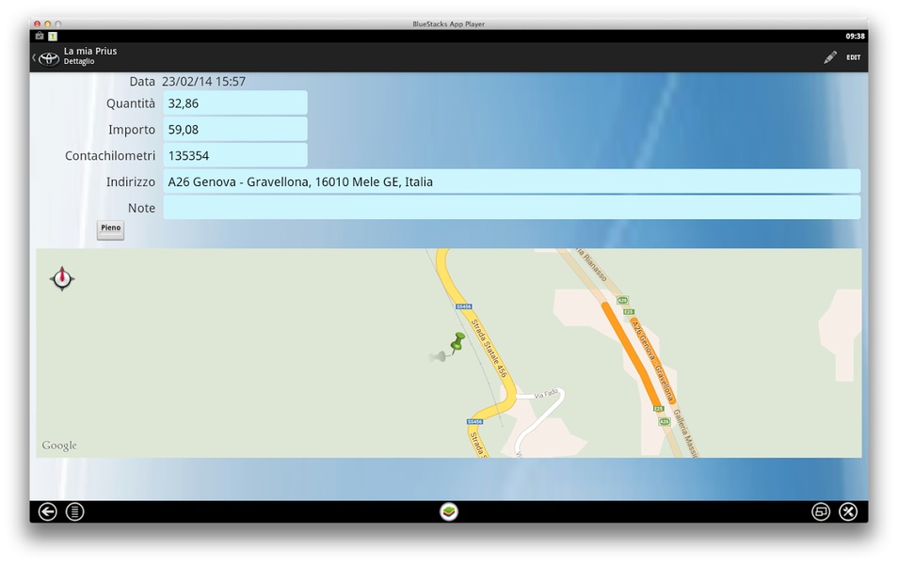Tap the compass icon on the map

point(62,278)
